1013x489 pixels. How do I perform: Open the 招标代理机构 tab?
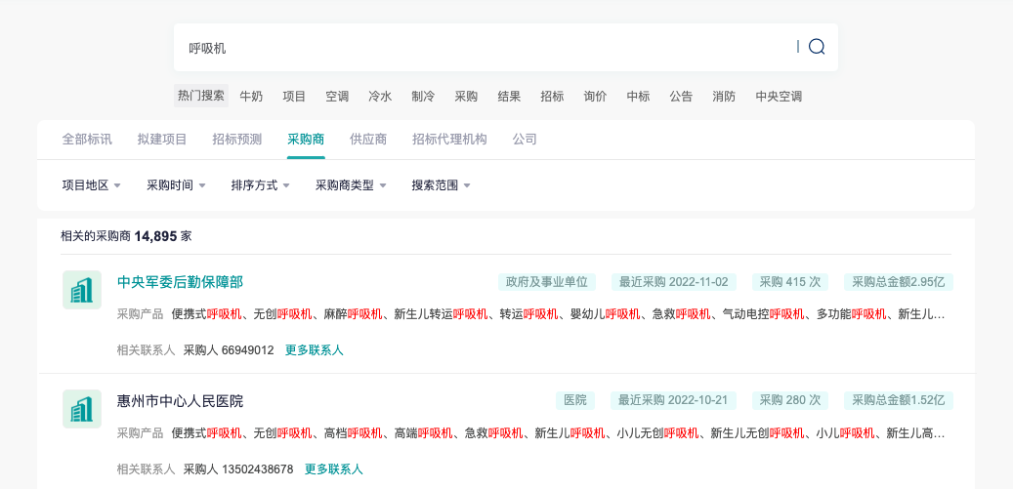tap(449, 140)
